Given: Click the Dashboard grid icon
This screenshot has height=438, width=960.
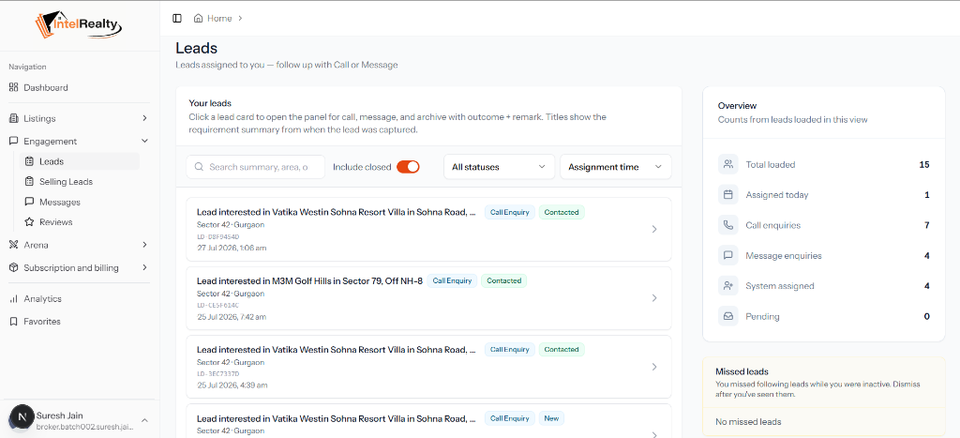Looking at the screenshot, I should pyautogui.click(x=13, y=87).
